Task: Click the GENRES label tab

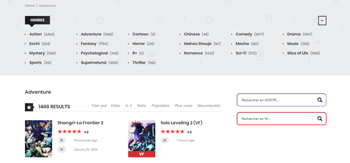Action: [37, 20]
